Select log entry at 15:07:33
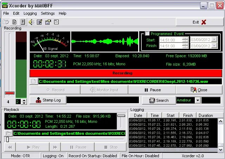 (173, 133)
